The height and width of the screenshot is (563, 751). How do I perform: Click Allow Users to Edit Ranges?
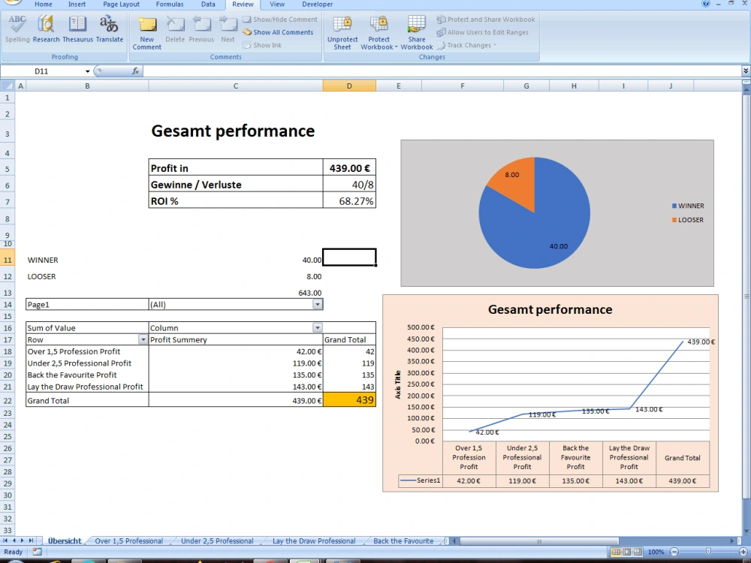482,32
